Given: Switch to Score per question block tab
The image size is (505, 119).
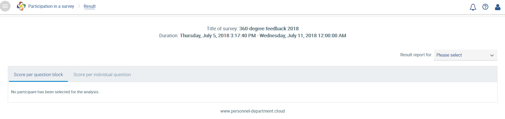Looking at the screenshot, I should pos(38,75).
